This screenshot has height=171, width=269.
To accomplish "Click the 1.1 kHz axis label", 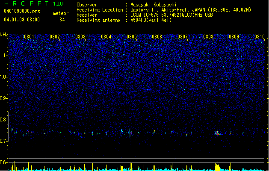I will tap(4, 56).
